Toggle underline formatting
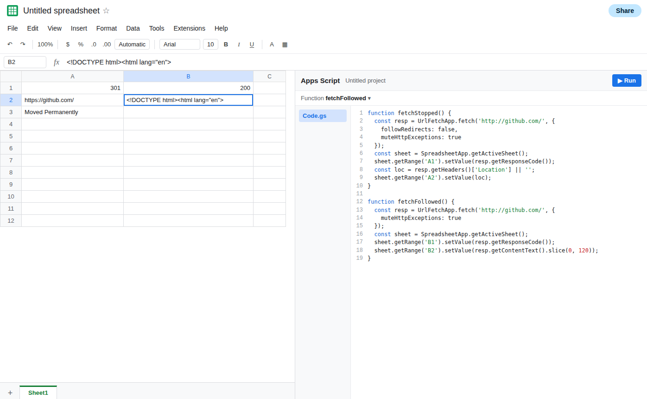647x399 pixels. [252, 45]
